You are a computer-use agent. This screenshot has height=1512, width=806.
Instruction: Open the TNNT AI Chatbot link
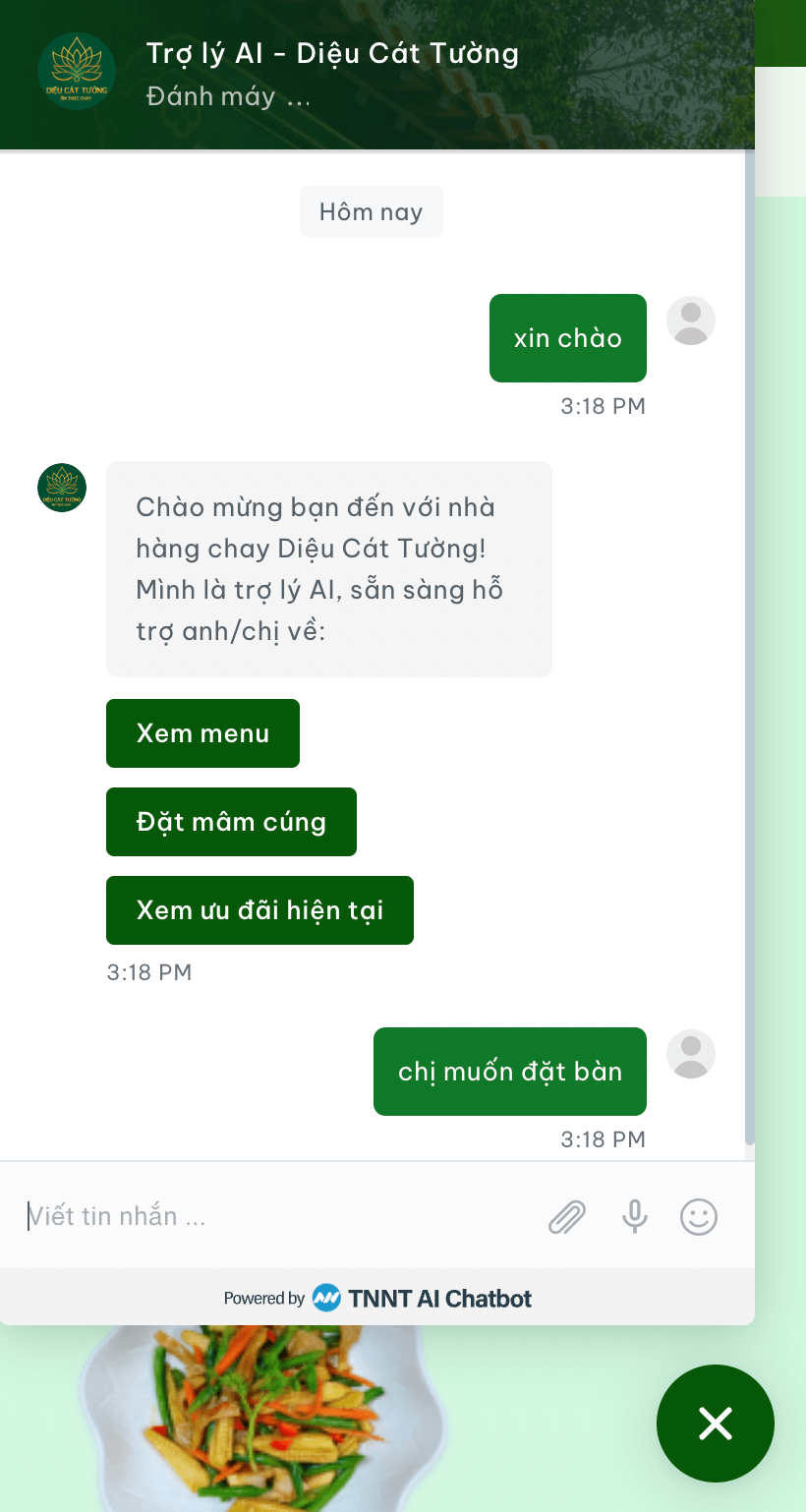tap(439, 1298)
